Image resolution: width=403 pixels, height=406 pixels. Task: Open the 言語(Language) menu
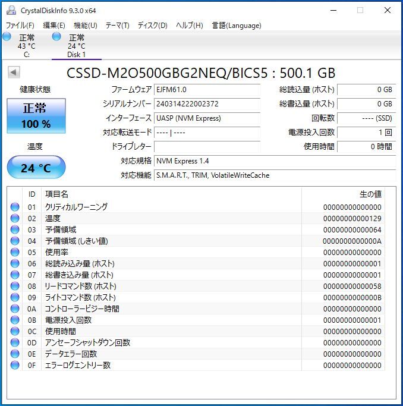237,26
